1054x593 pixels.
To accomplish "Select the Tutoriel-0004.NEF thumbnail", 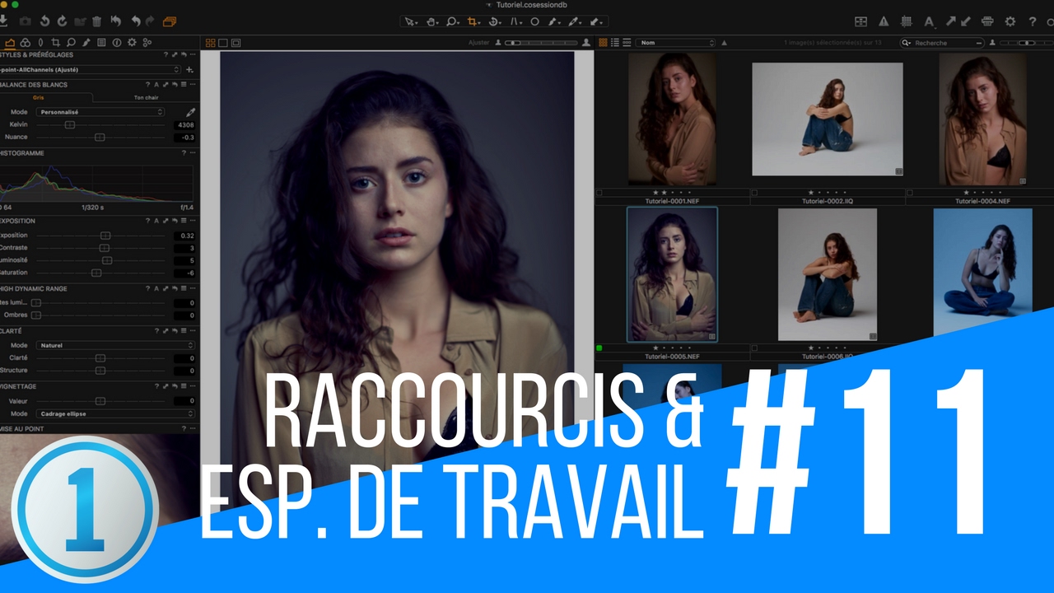I will point(982,119).
